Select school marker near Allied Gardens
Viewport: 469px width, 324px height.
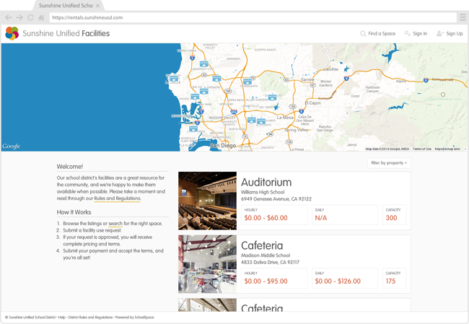(272, 97)
